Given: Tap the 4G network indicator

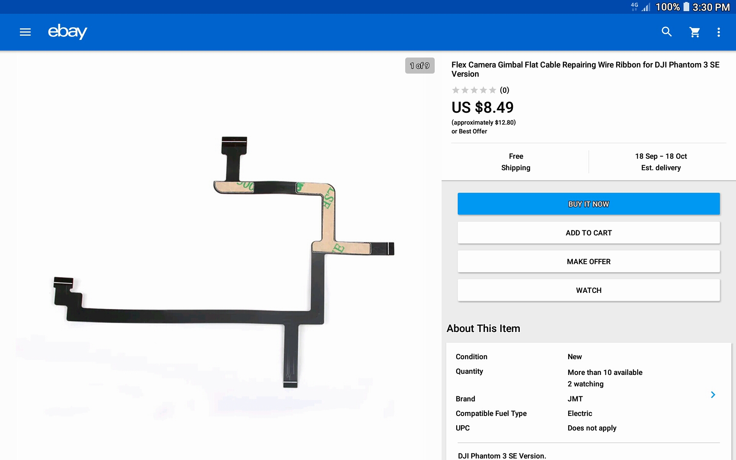Looking at the screenshot, I should click(x=634, y=7).
